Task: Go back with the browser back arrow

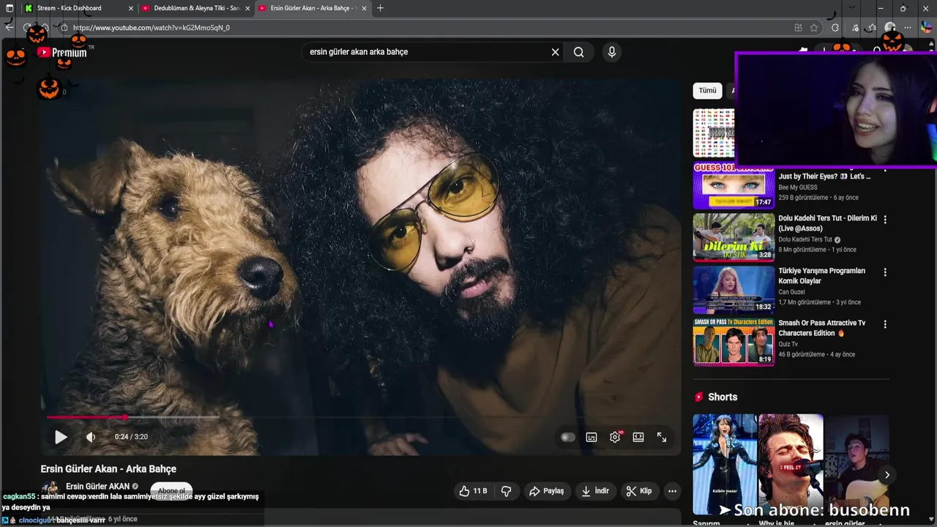Action: point(10,28)
